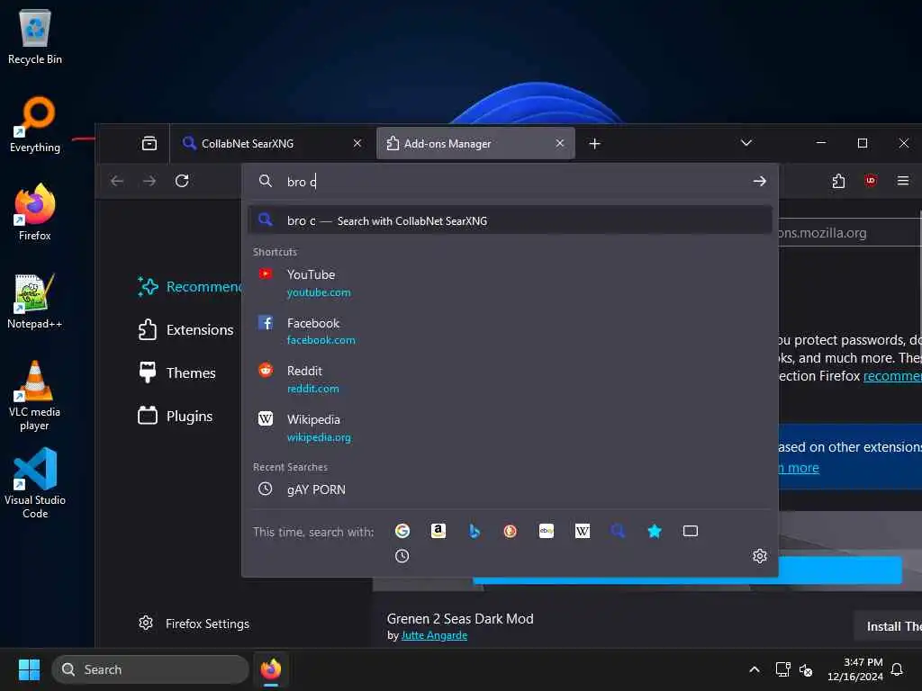Click the Go arrow in address bar
This screenshot has width=922, height=691.
click(760, 181)
